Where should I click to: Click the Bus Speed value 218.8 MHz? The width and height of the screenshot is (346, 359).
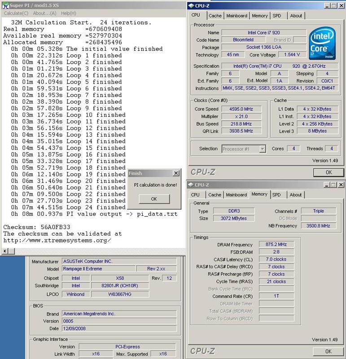tap(241, 124)
